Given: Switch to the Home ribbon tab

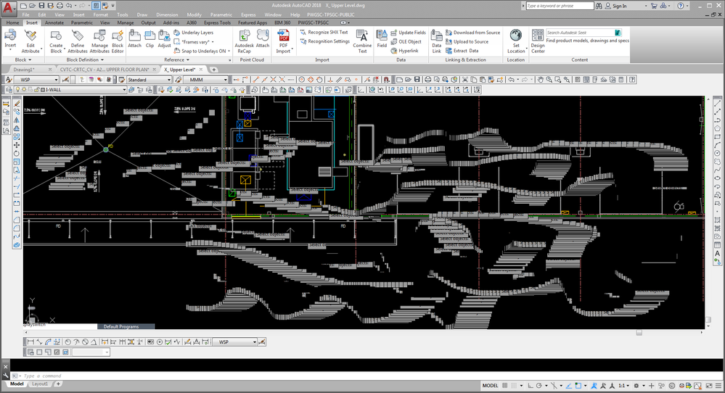Looking at the screenshot, I should [12, 22].
